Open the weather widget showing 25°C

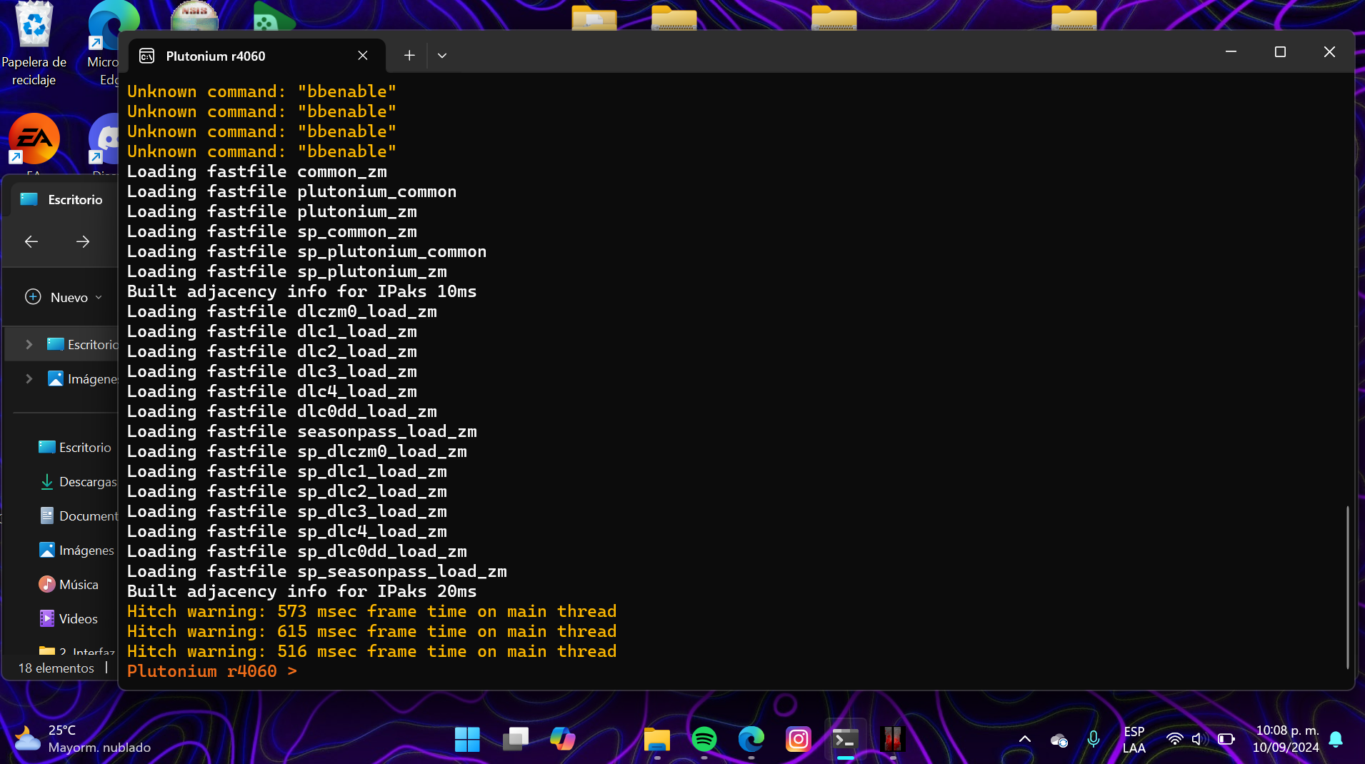[x=82, y=739]
